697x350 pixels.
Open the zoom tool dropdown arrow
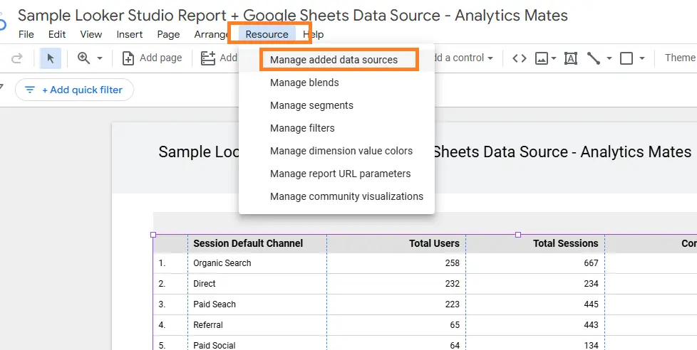100,58
